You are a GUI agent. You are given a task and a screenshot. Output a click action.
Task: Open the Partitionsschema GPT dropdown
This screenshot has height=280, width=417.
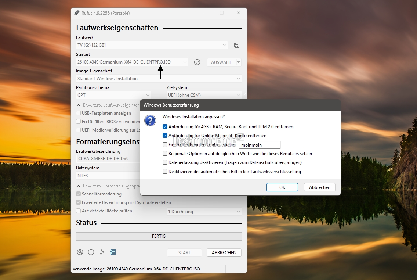tap(113, 95)
